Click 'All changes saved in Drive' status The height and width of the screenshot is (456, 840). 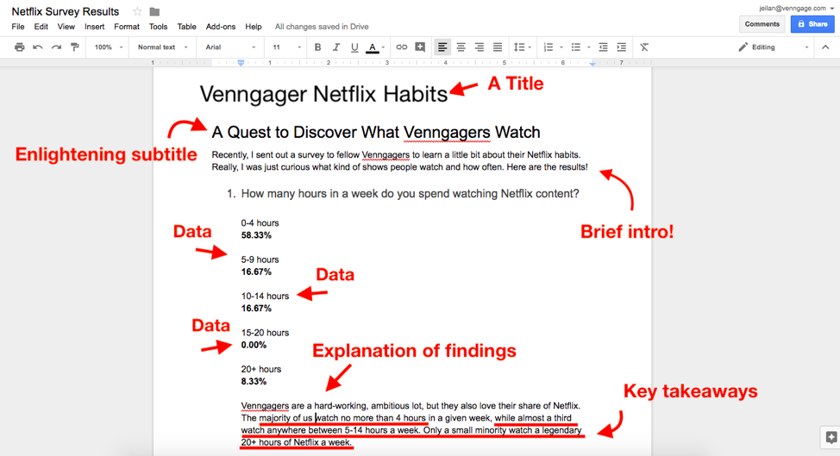click(322, 26)
